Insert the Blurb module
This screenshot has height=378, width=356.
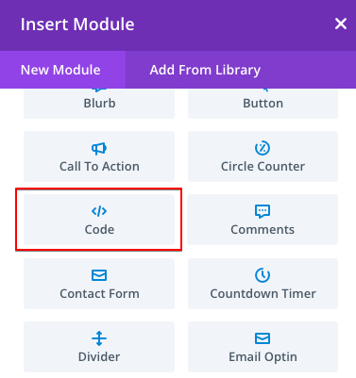[x=99, y=104]
